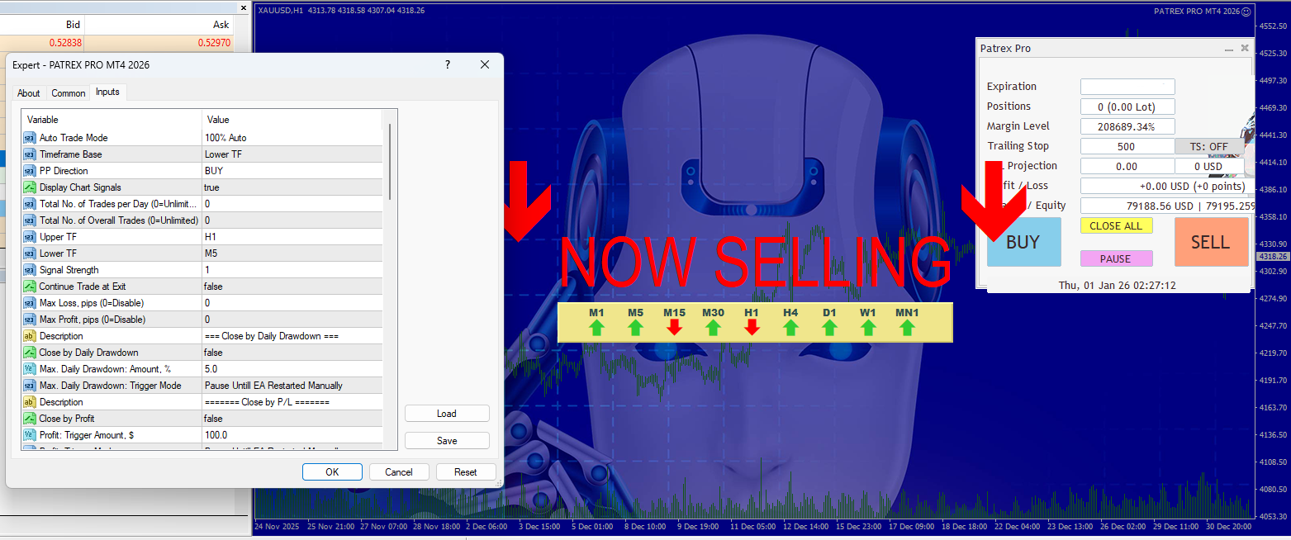Click the red down arrow under H1
This screenshot has height=540, width=1291.
[x=751, y=329]
